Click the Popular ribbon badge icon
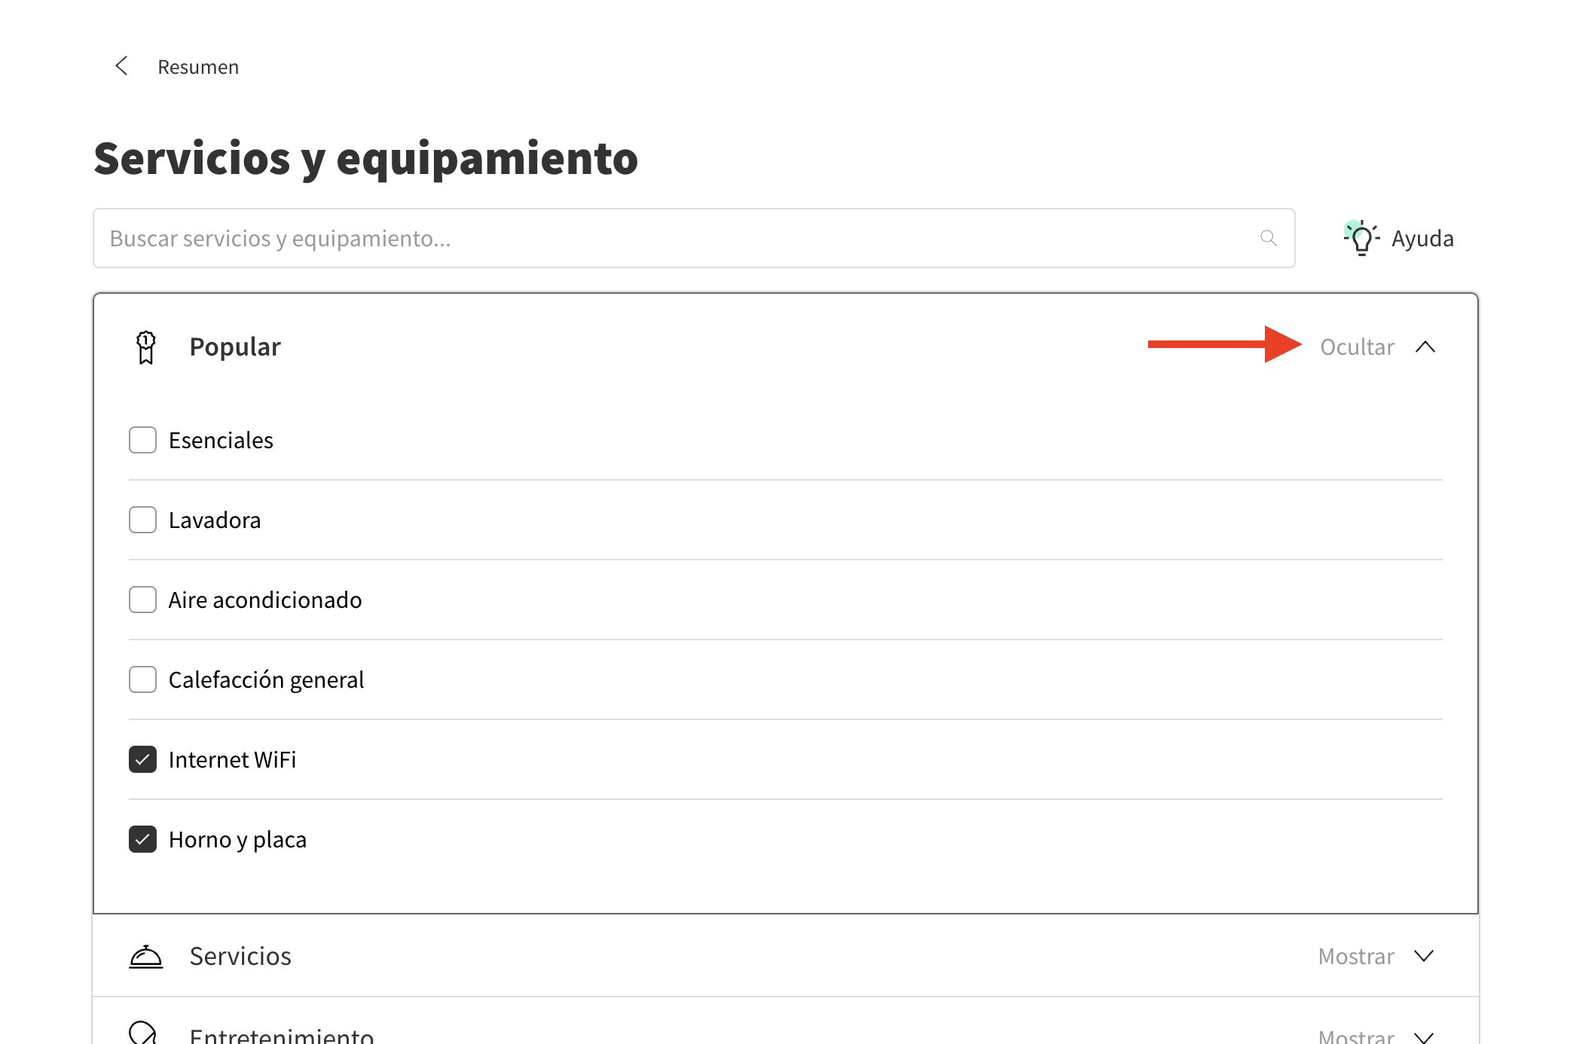Screen dimensions: 1570x1044 point(146,347)
